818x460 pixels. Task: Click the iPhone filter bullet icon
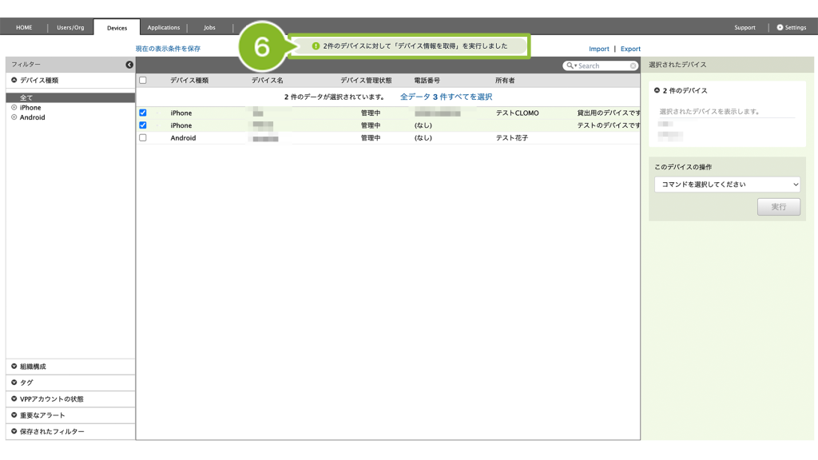[x=14, y=108]
